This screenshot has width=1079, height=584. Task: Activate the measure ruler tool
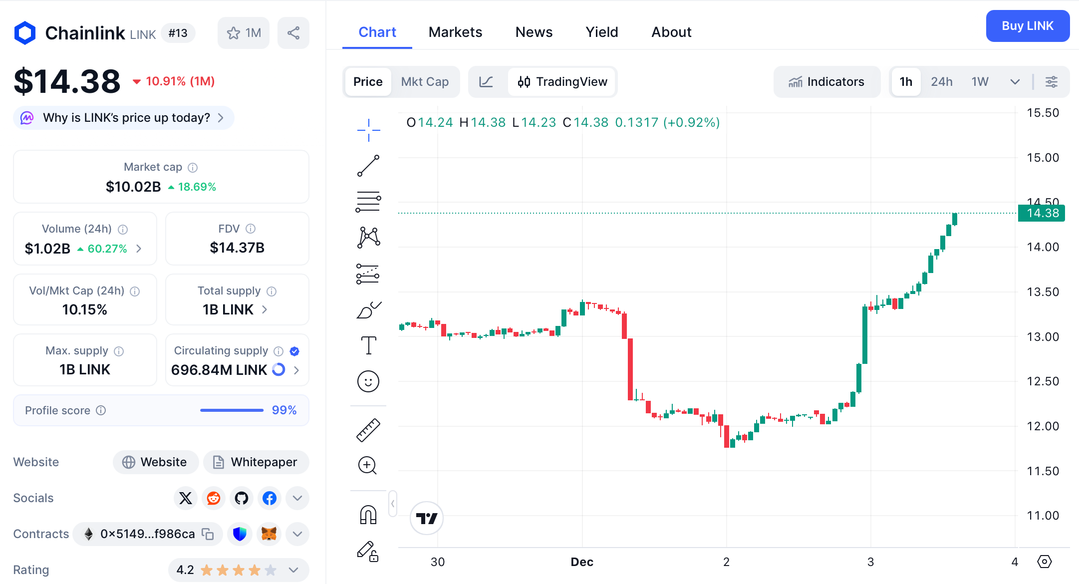(368, 429)
